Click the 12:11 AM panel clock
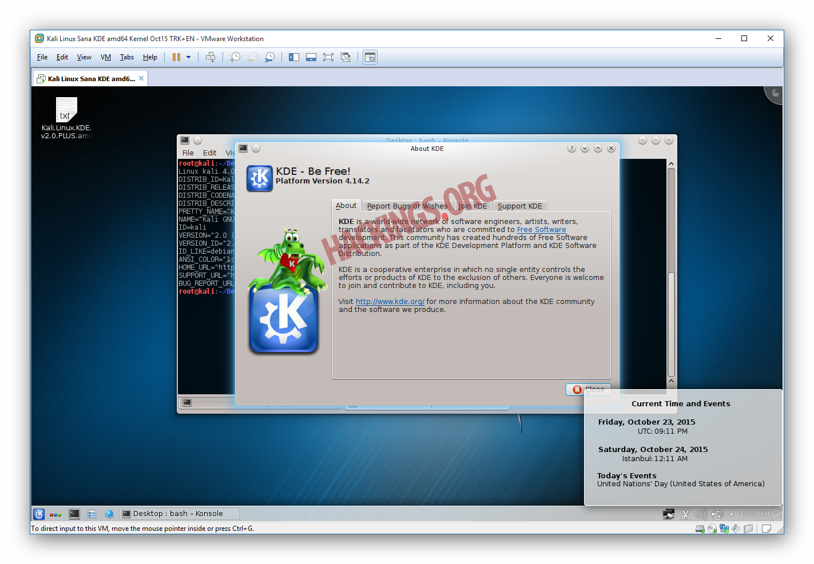This screenshot has height=564, width=814. [754, 514]
